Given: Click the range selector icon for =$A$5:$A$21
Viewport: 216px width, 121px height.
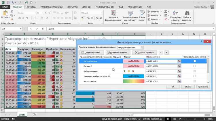Looking at the screenshot, I should click(x=179, y=61).
